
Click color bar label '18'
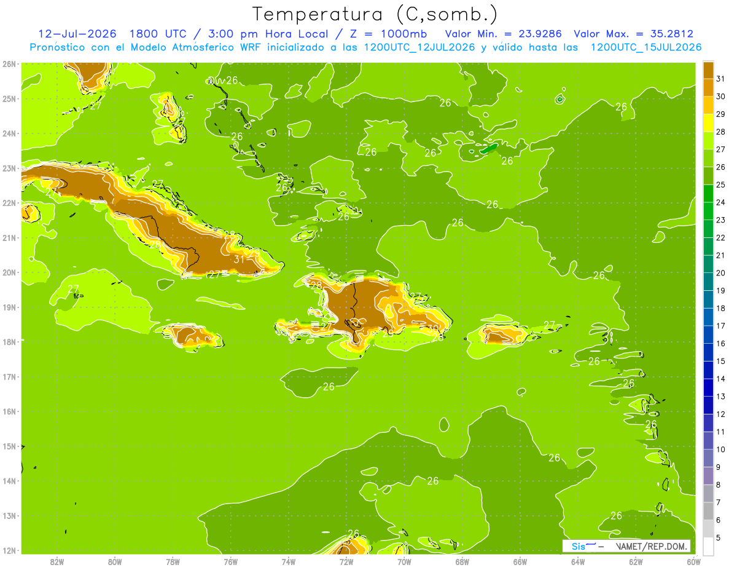point(721,308)
